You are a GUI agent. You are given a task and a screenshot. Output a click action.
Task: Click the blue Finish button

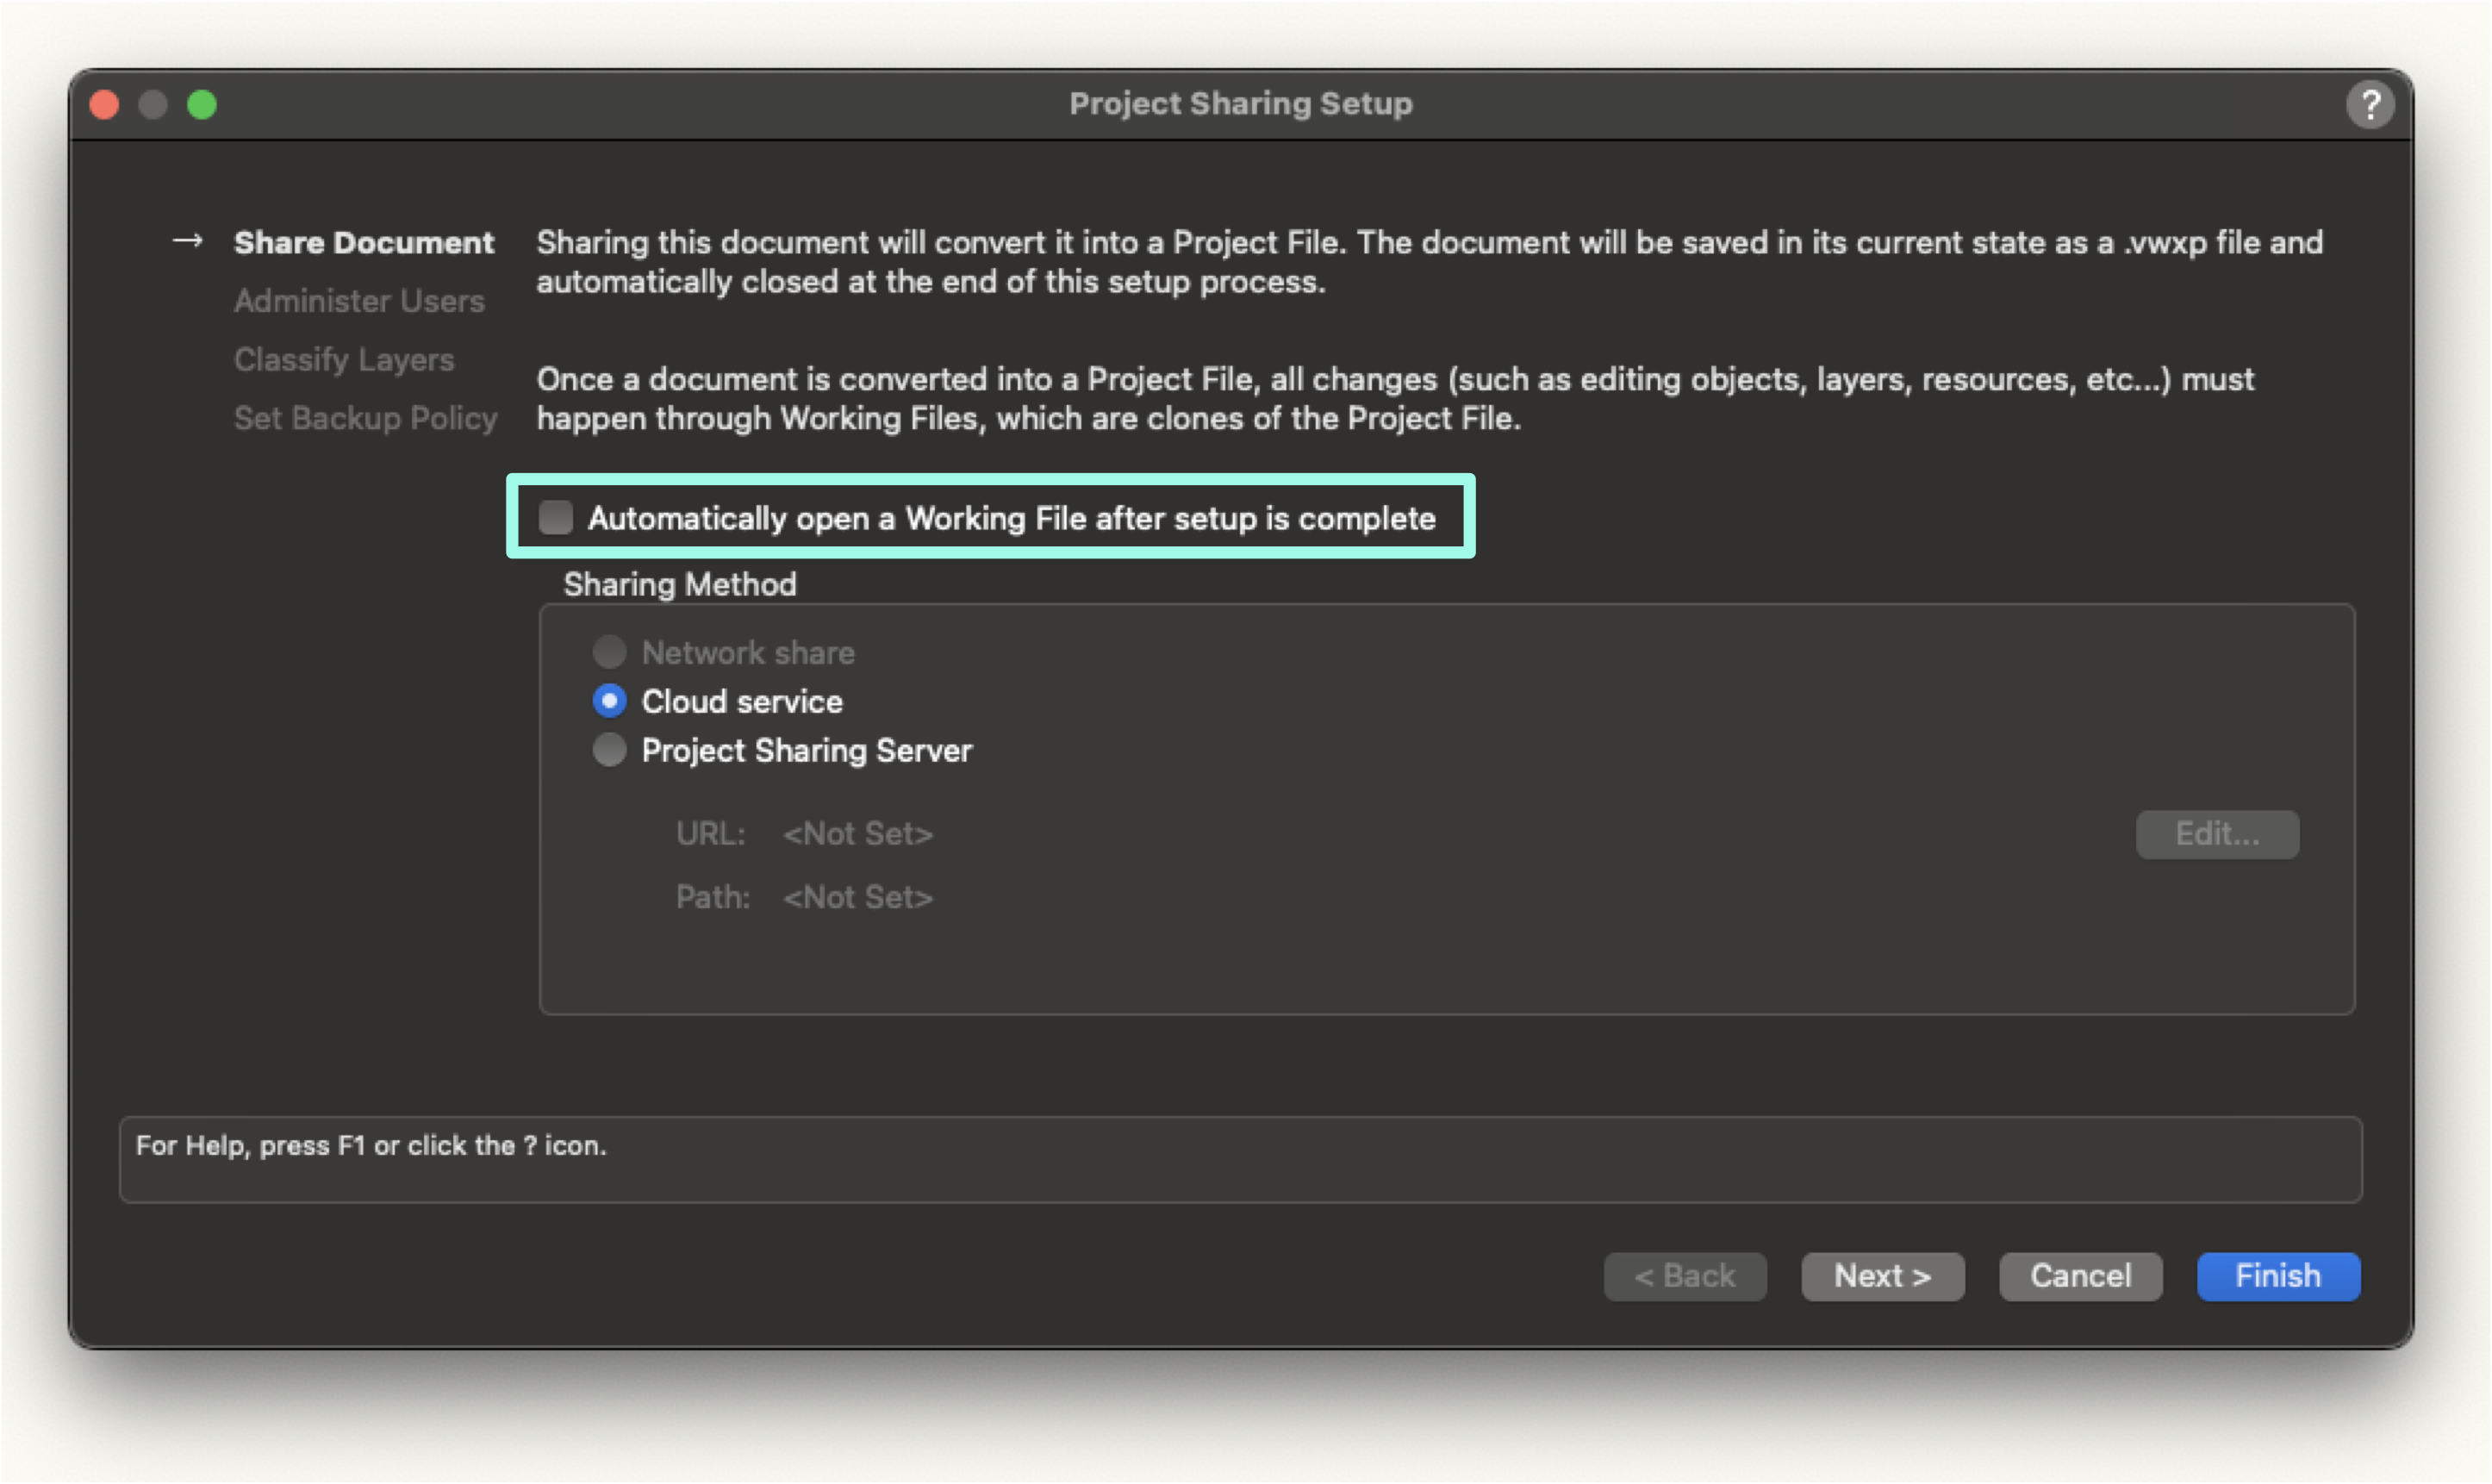pos(2278,1276)
